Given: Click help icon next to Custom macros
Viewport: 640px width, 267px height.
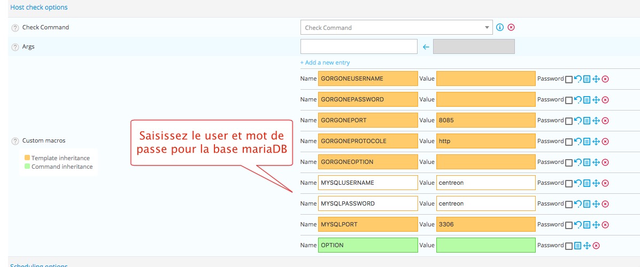Looking at the screenshot, I should [15, 141].
